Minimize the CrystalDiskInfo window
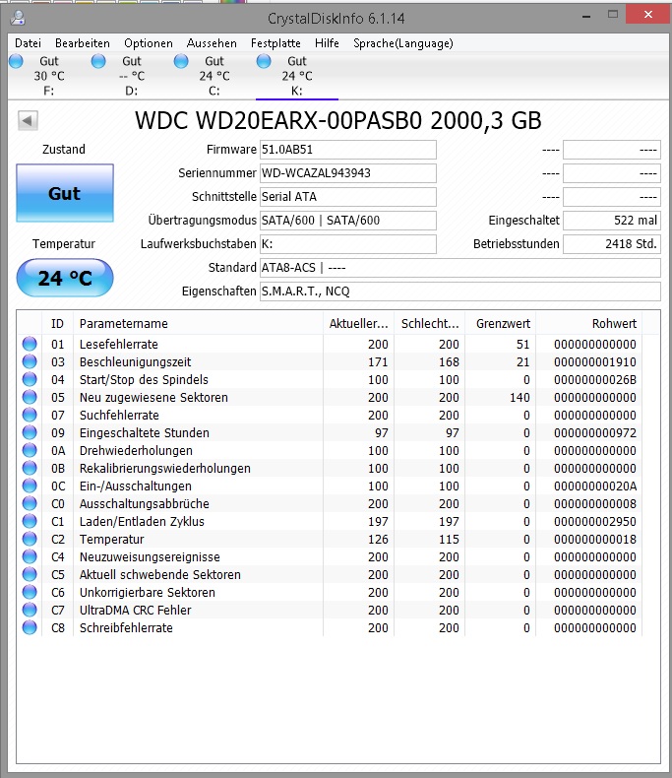Viewport: 672px width, 778px height. click(x=586, y=16)
